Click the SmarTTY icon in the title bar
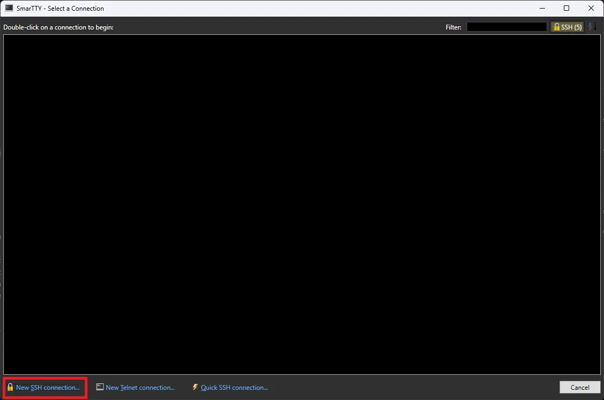The image size is (604, 400). pos(9,8)
